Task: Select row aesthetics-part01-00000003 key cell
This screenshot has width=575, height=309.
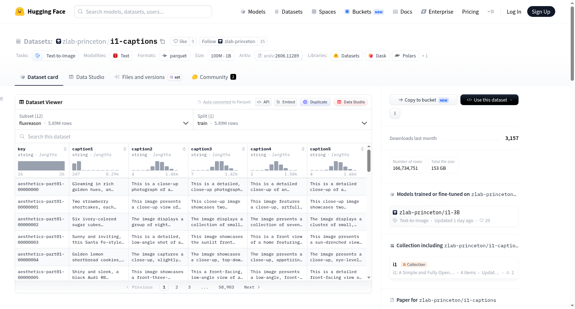Action: (x=42, y=239)
